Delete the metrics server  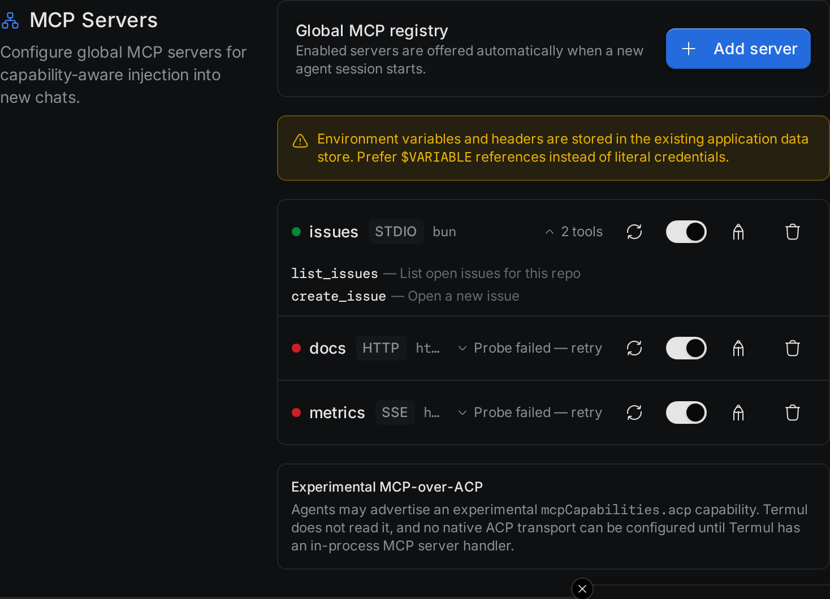point(793,413)
